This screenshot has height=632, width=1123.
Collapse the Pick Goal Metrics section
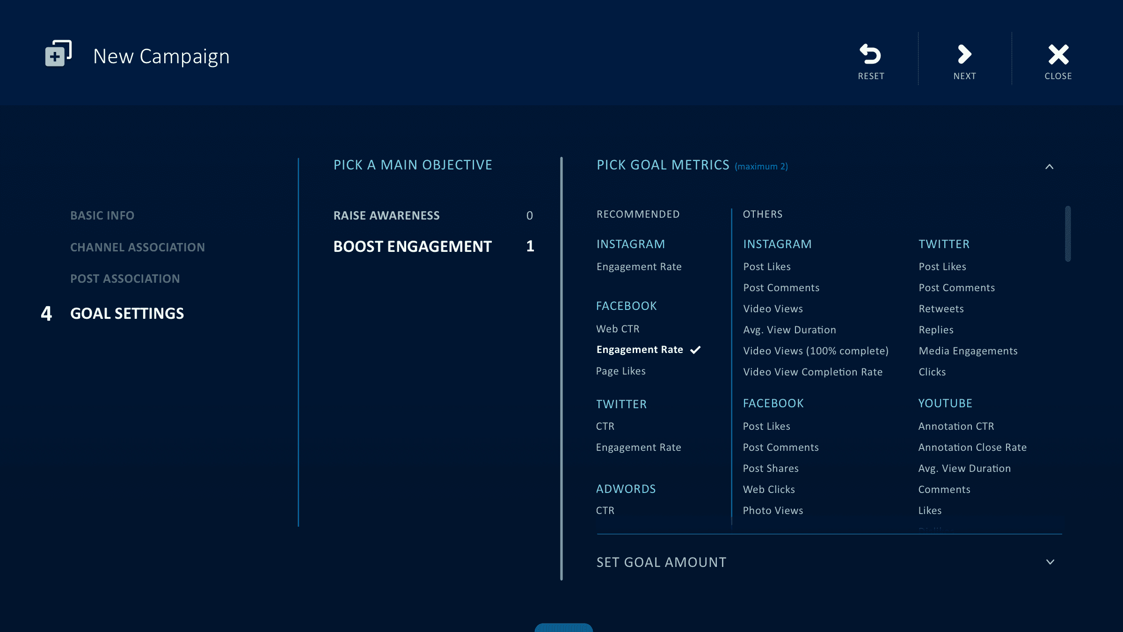point(1050,167)
